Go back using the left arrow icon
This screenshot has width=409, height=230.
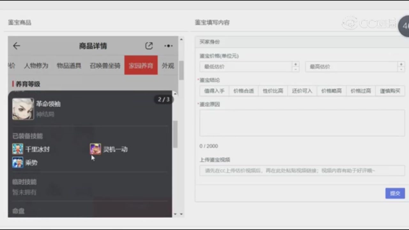16,46
